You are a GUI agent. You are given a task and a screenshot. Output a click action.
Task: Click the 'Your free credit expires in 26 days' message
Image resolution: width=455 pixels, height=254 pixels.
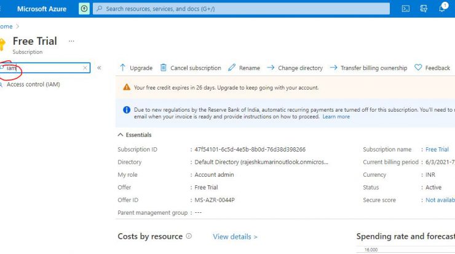coord(226,88)
